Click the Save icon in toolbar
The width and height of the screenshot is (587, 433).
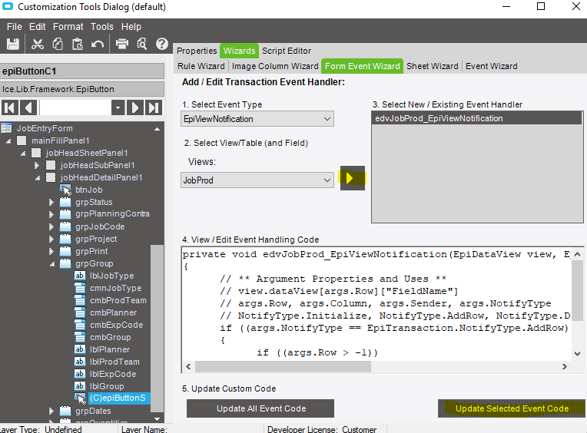click(x=13, y=44)
